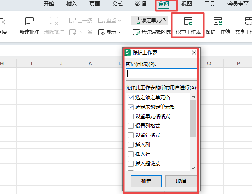Uncheck 选定锁定单元格 checkbox
The width and height of the screenshot is (252, 194).
tap(131, 98)
